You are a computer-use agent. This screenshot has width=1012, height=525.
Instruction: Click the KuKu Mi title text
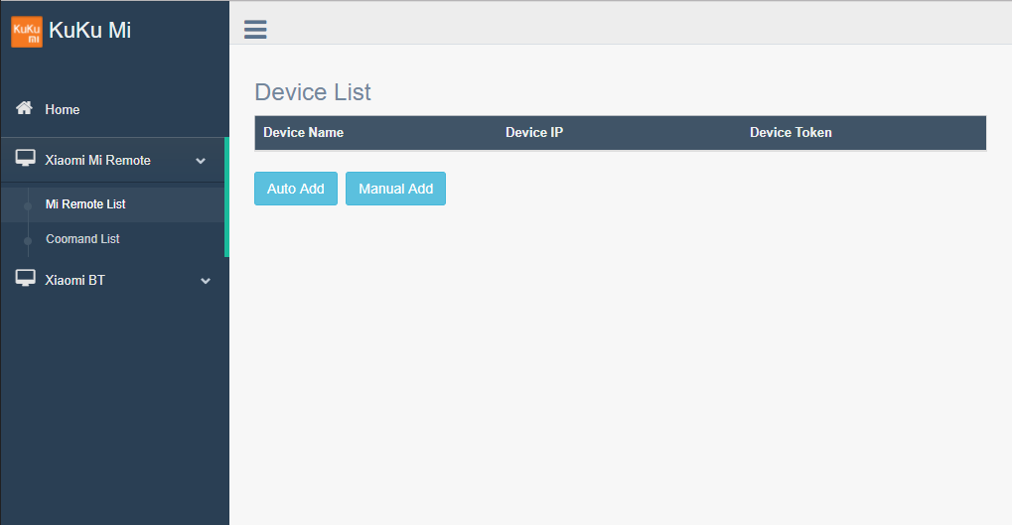point(89,30)
